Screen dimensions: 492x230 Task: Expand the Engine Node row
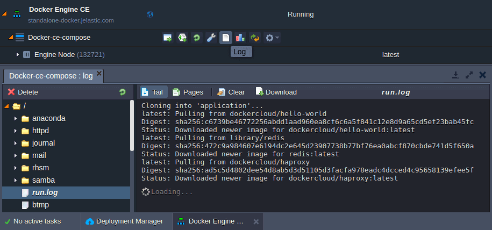point(17,55)
